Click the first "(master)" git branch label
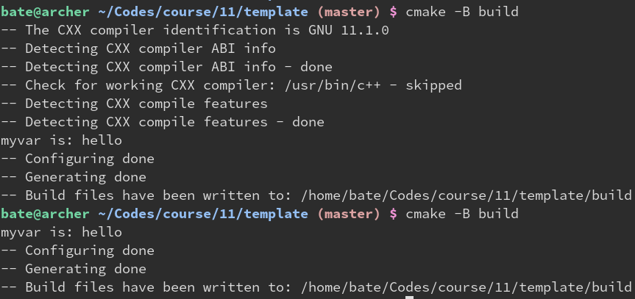Image resolution: width=635 pixels, height=299 pixels. click(349, 12)
